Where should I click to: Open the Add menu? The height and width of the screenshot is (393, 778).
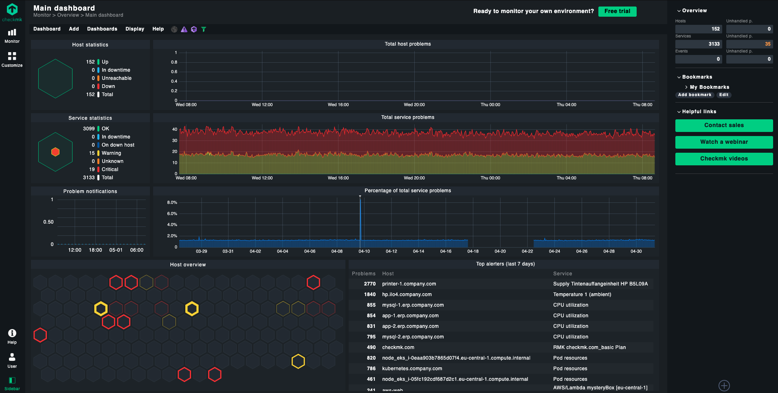(x=74, y=29)
